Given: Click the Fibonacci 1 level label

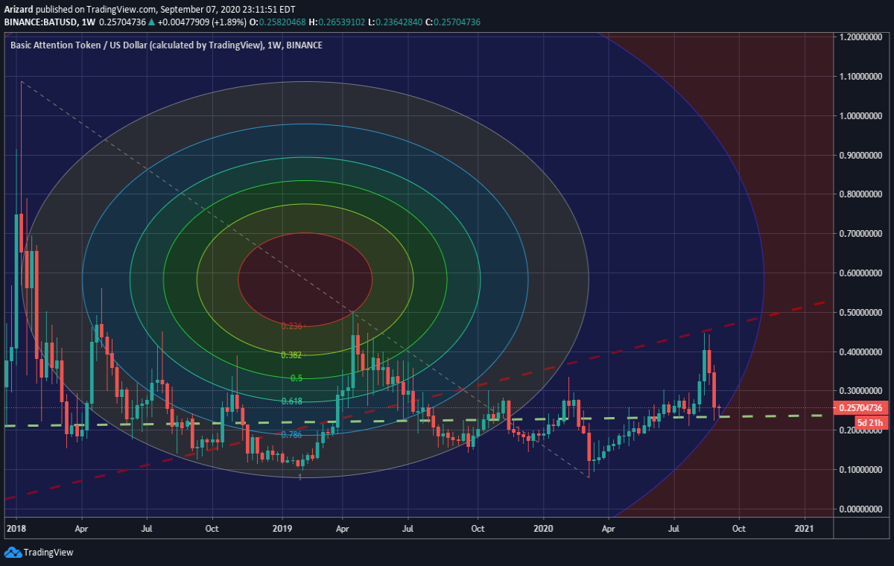Looking at the screenshot, I should [x=299, y=476].
